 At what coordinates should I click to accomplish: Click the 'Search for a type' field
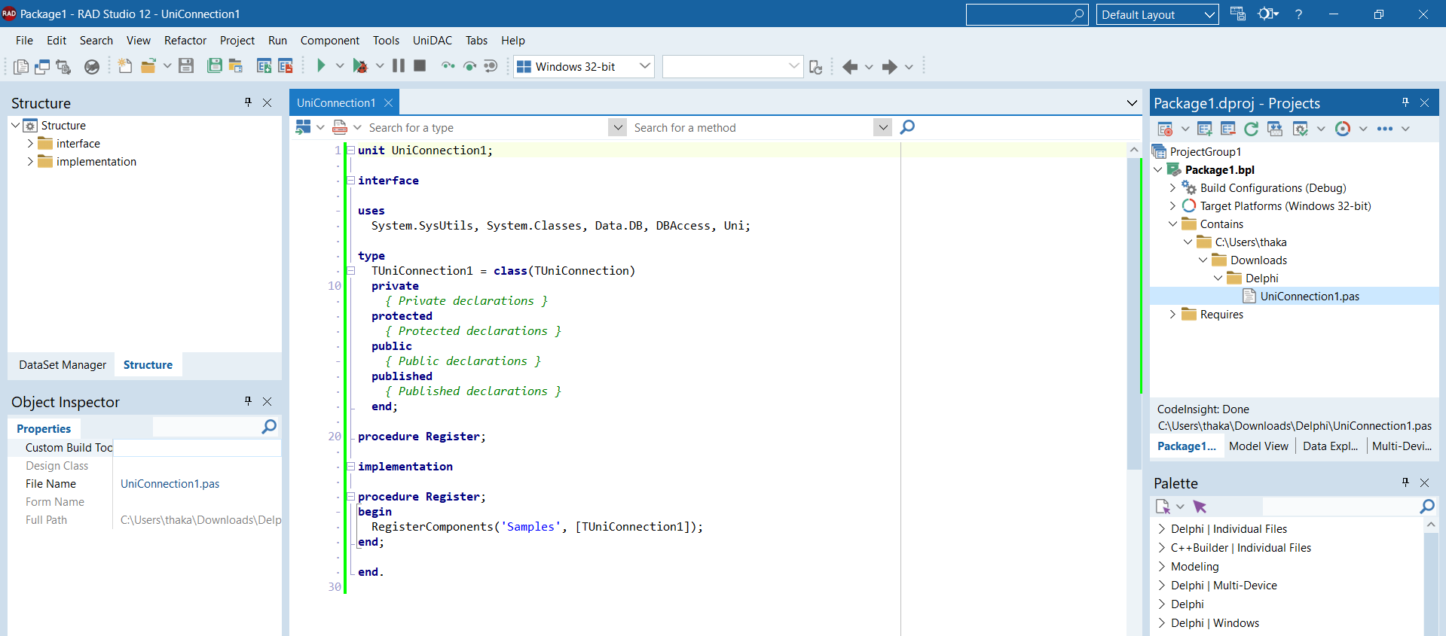(486, 128)
